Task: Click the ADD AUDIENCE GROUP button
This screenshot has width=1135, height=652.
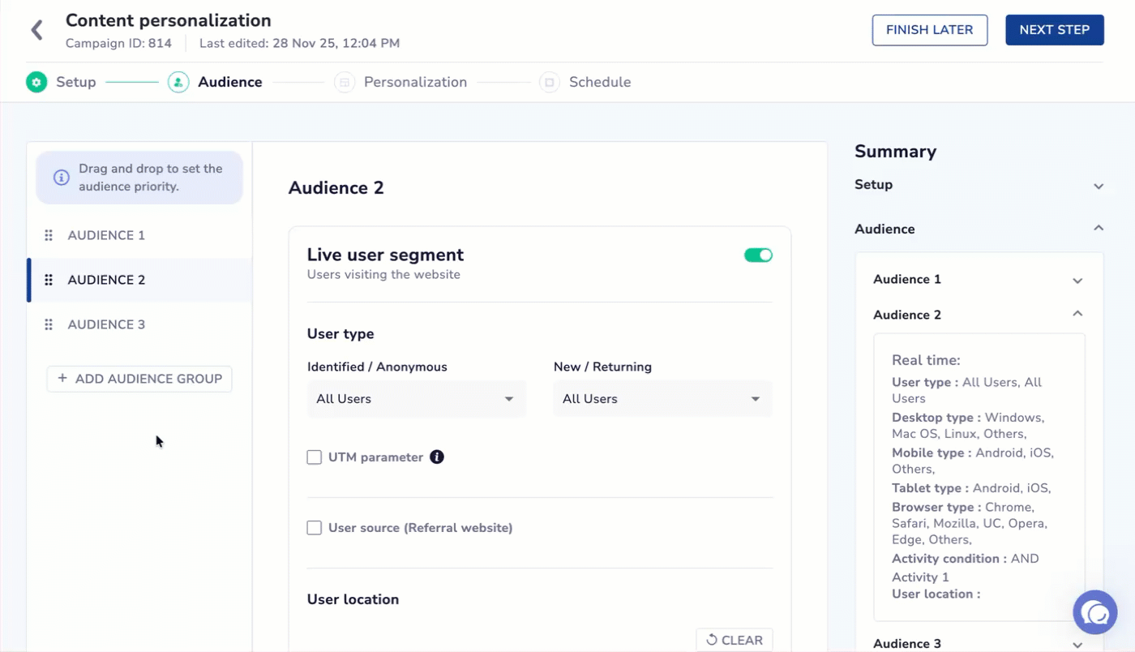Action: (x=139, y=379)
